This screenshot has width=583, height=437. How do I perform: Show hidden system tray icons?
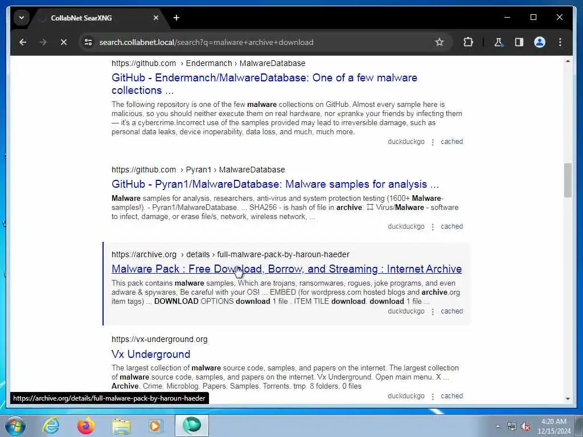pyautogui.click(x=498, y=426)
